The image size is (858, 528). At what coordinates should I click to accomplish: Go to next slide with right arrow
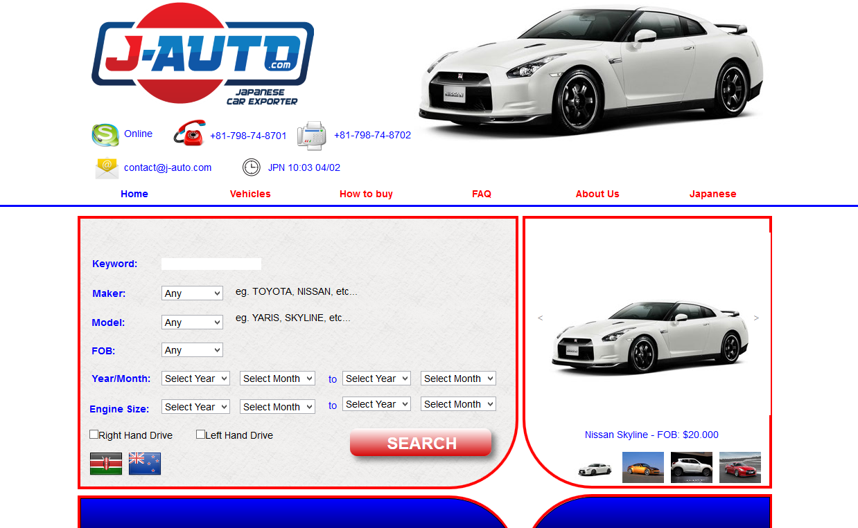pos(756,318)
